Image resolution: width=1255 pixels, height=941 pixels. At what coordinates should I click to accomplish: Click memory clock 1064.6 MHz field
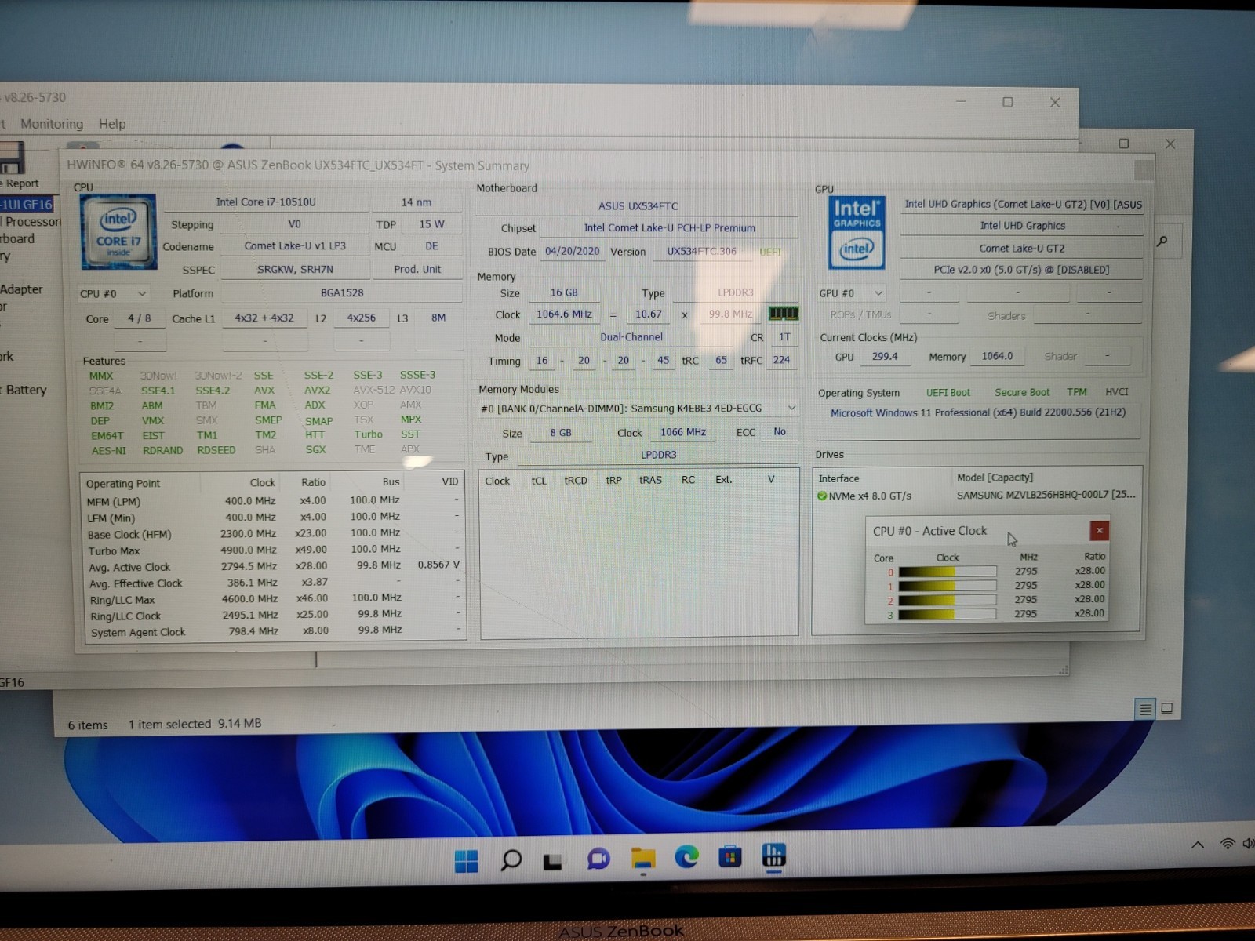(564, 314)
